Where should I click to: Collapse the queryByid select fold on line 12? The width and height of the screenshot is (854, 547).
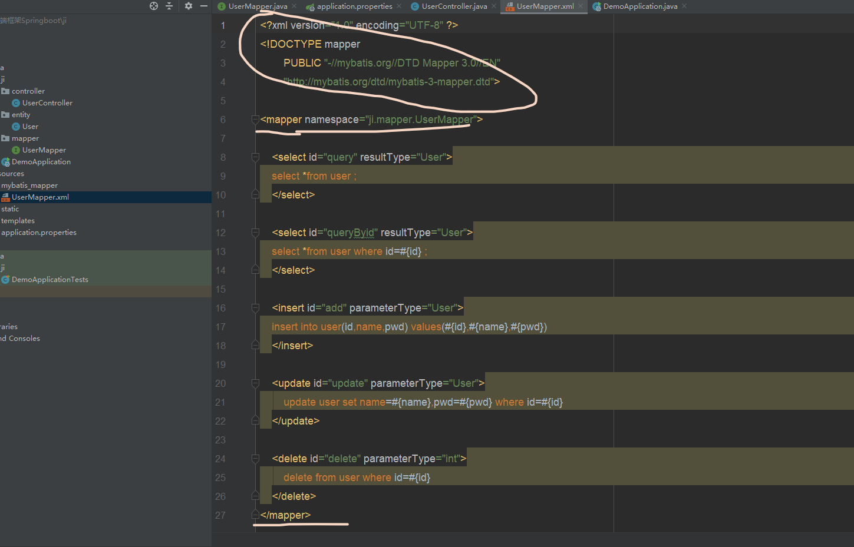(x=255, y=233)
